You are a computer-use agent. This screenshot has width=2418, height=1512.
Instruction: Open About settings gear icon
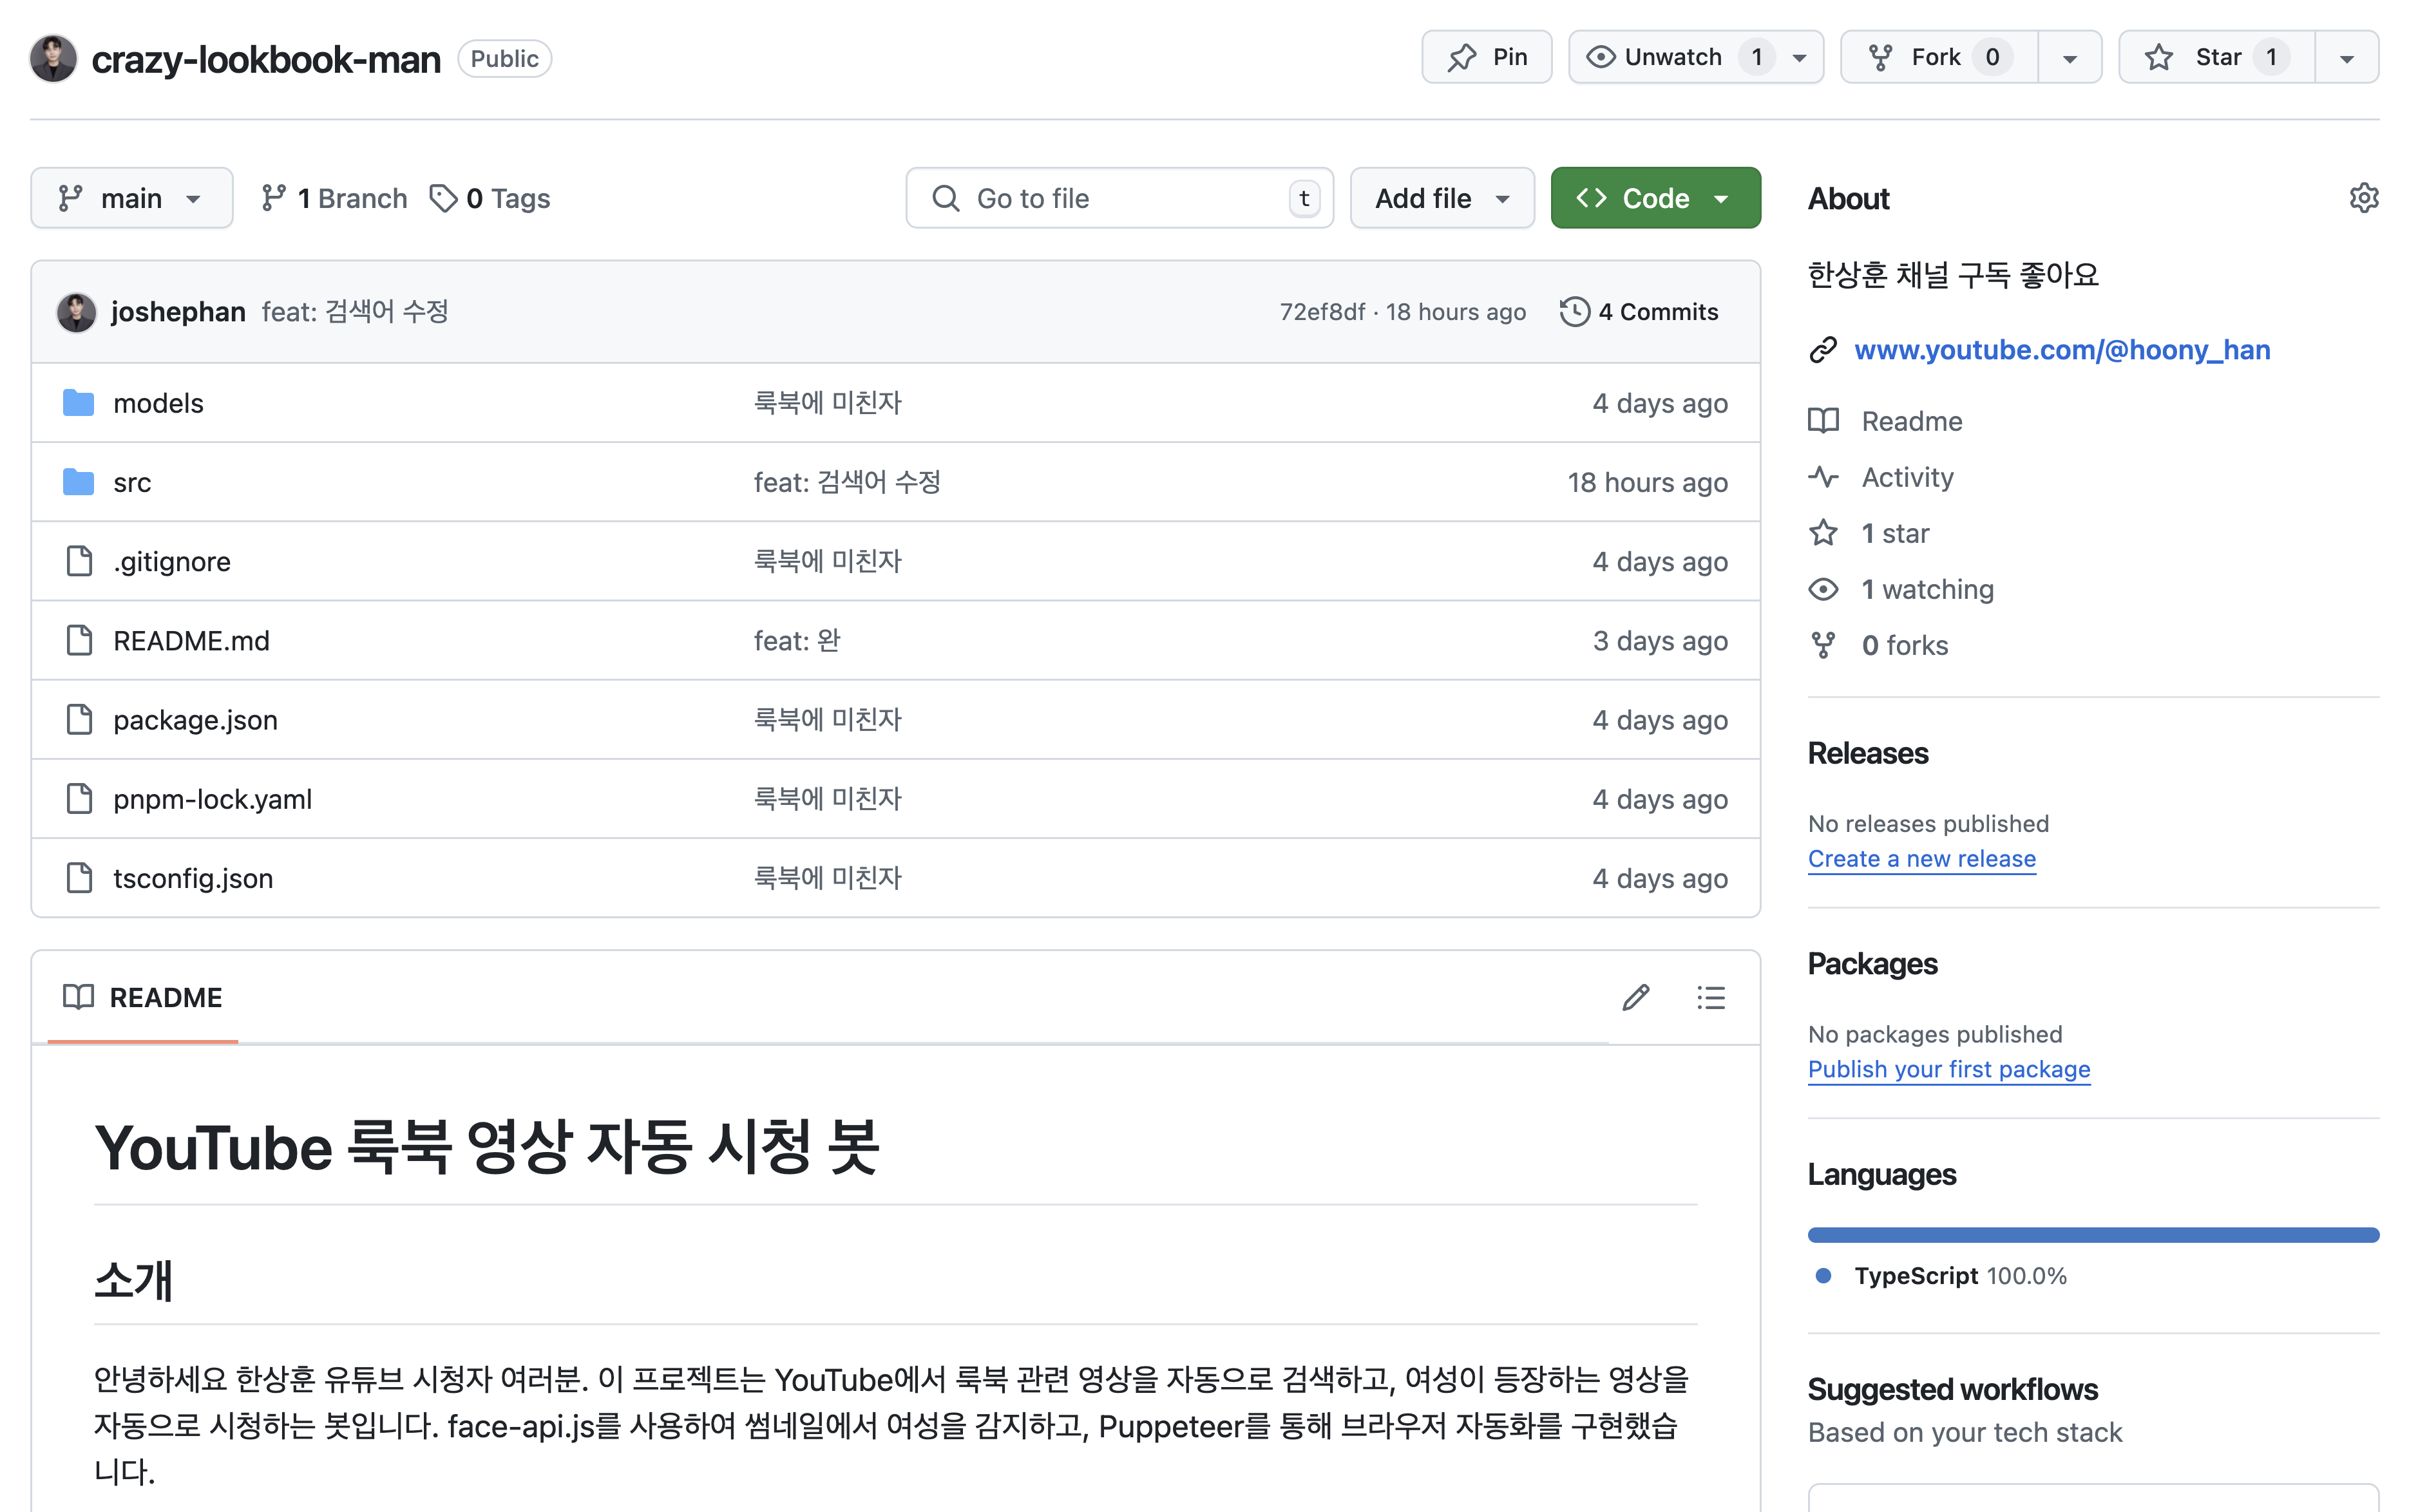(x=2362, y=198)
